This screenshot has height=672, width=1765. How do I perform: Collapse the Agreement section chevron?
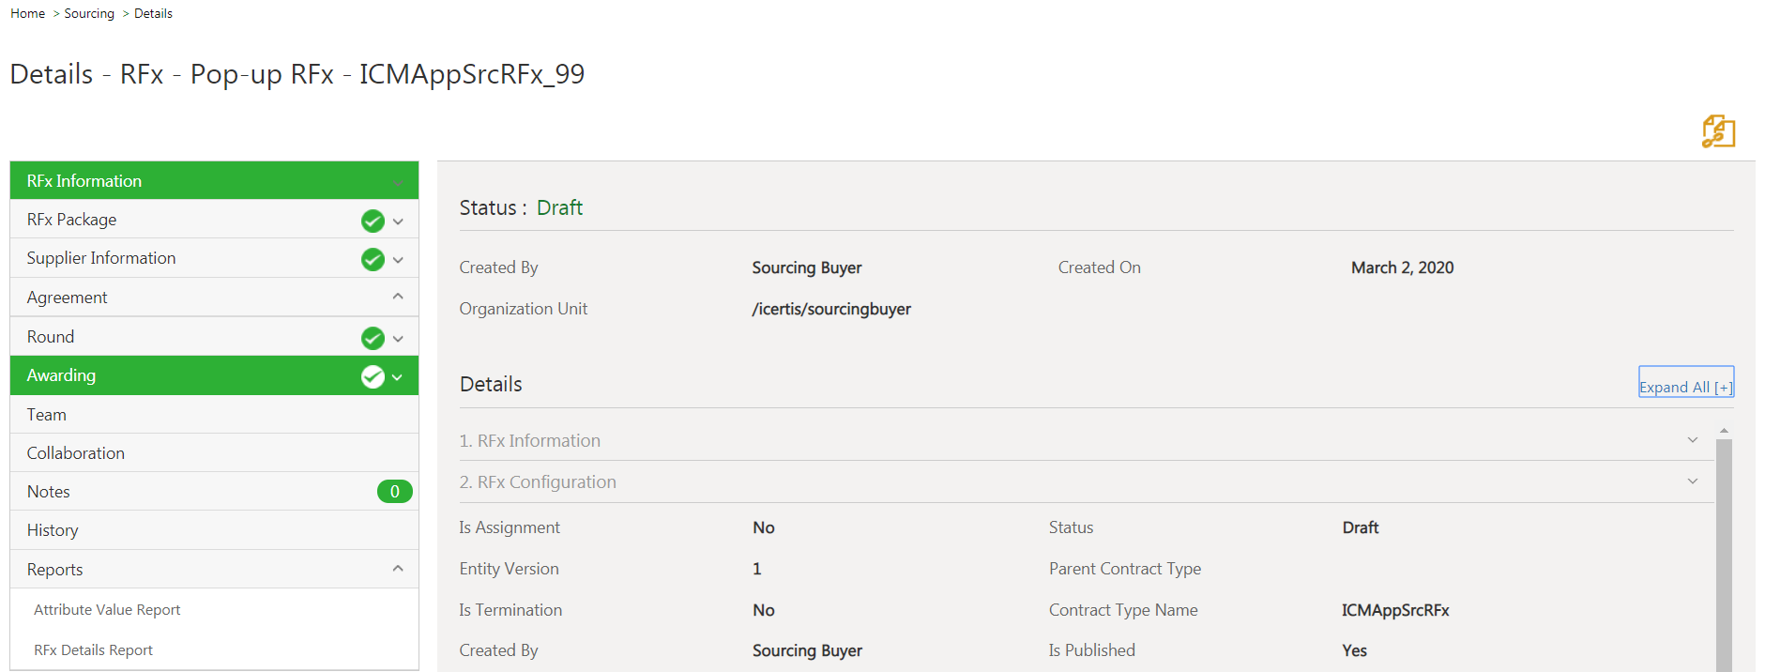399,297
